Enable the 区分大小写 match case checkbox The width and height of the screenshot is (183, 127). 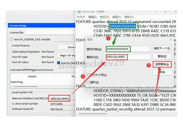[88, 75]
